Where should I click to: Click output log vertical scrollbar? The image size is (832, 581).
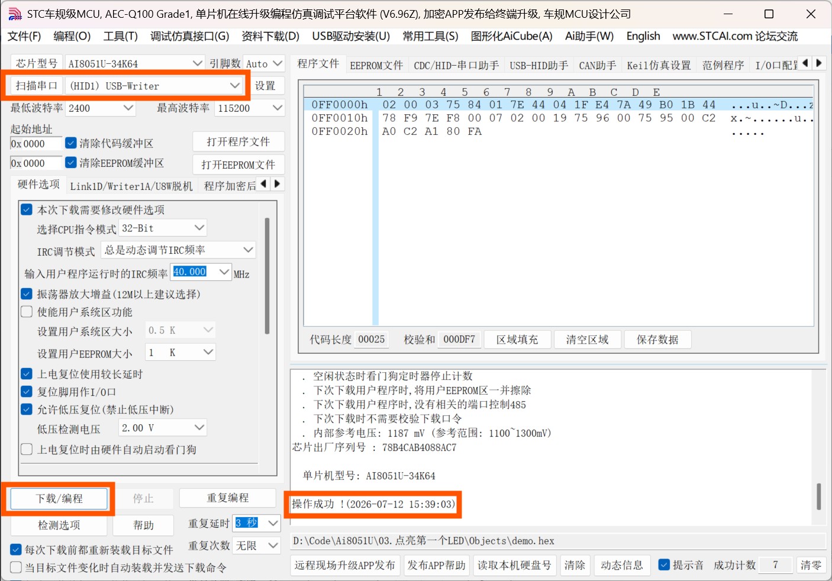[819, 496]
